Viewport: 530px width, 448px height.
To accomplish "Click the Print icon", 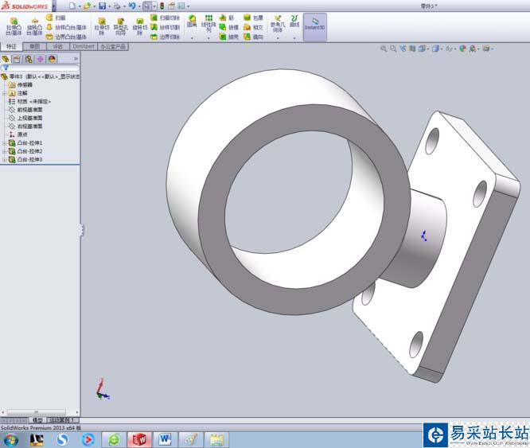I will tap(117, 6).
